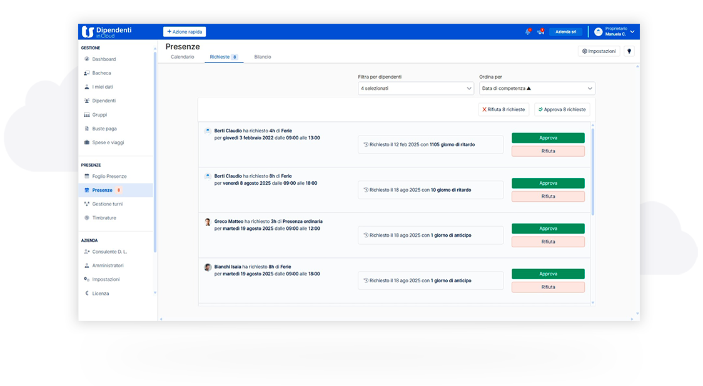
Task: Select the Richieste tab
Action: point(224,57)
